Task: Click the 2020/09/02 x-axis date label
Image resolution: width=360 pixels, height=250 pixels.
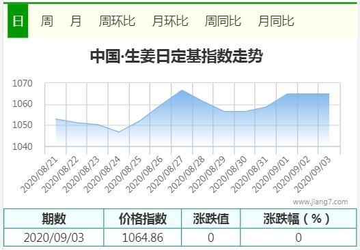Action: [292, 174]
